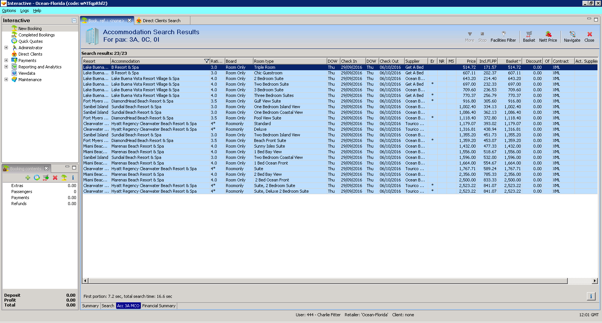Switch to the Summary bottom tab
This screenshot has width=602, height=323.
pyautogui.click(x=90, y=306)
